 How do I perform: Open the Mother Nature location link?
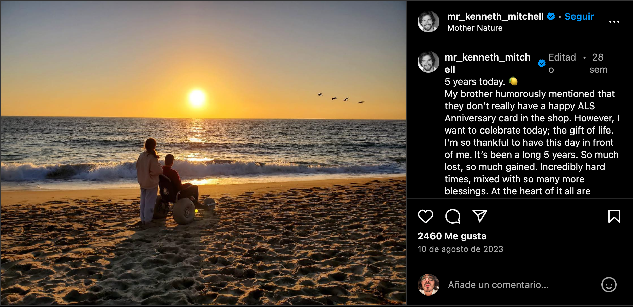475,28
